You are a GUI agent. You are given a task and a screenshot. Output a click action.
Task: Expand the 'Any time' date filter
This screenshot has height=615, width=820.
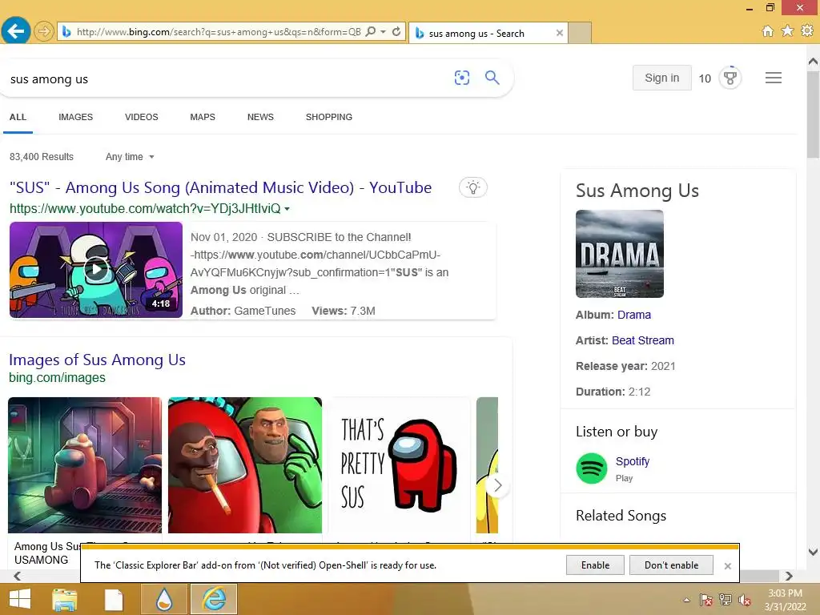pos(130,157)
